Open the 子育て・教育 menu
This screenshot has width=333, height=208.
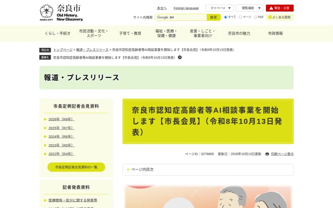[x=130, y=33]
